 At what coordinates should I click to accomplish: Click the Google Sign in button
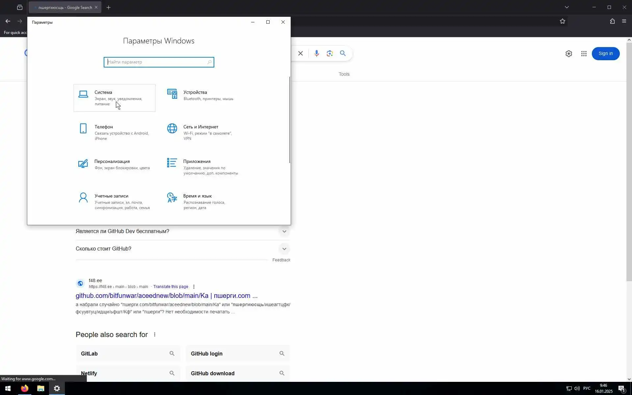click(x=605, y=54)
